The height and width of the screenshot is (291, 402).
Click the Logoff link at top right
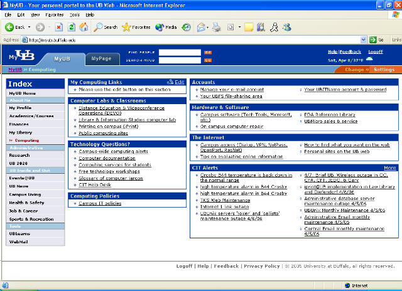376,51
